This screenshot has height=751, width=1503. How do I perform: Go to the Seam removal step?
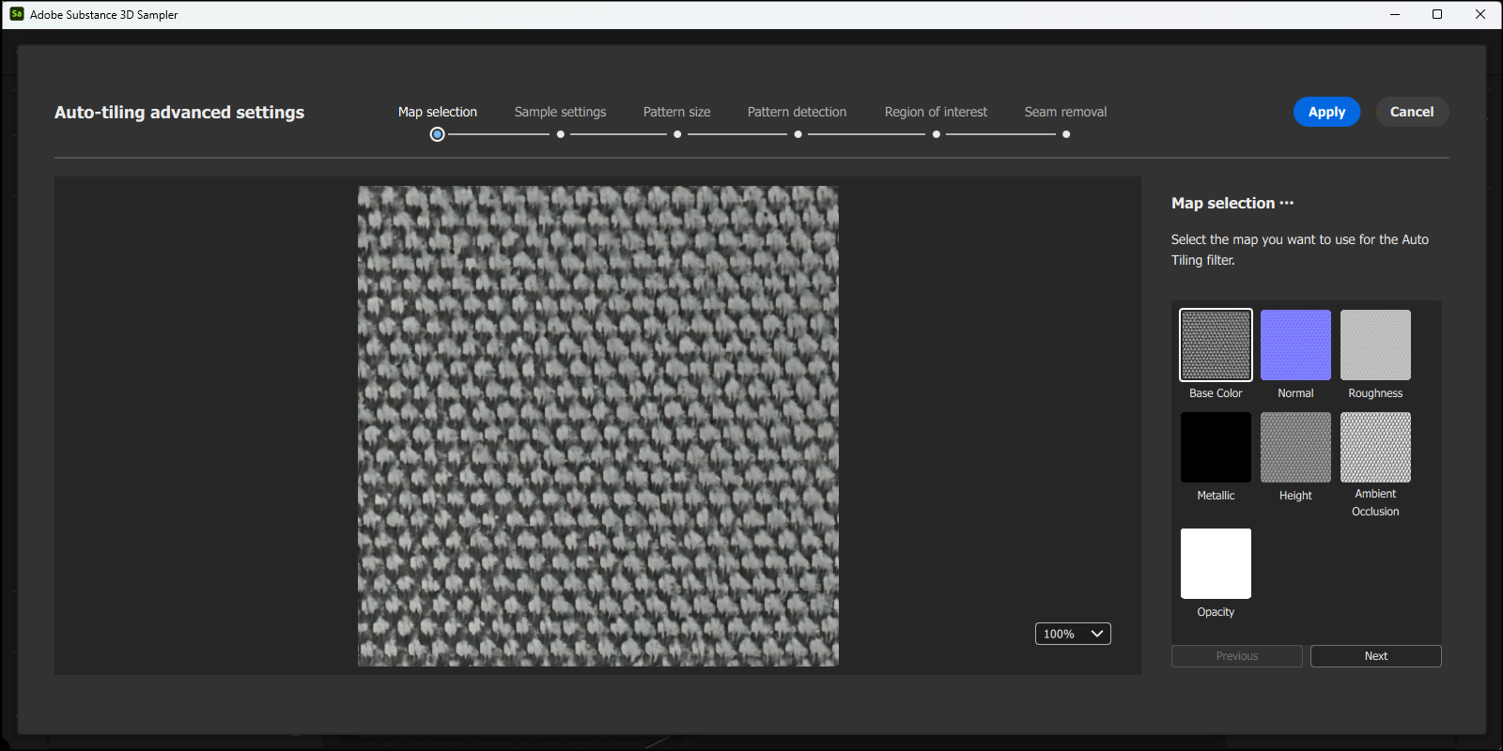(1065, 112)
